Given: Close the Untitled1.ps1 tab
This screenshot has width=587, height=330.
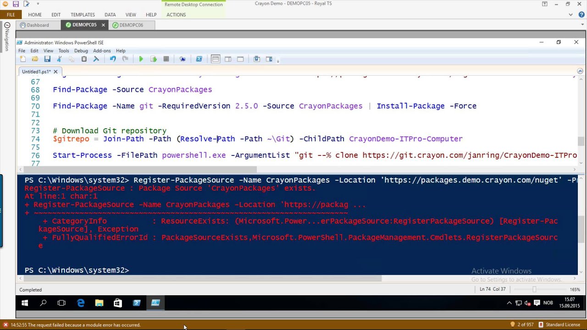Looking at the screenshot, I should click(55, 71).
